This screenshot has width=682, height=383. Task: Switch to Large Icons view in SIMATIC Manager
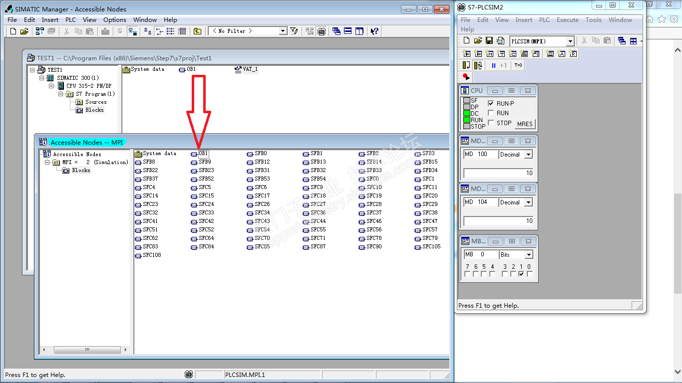point(148,31)
